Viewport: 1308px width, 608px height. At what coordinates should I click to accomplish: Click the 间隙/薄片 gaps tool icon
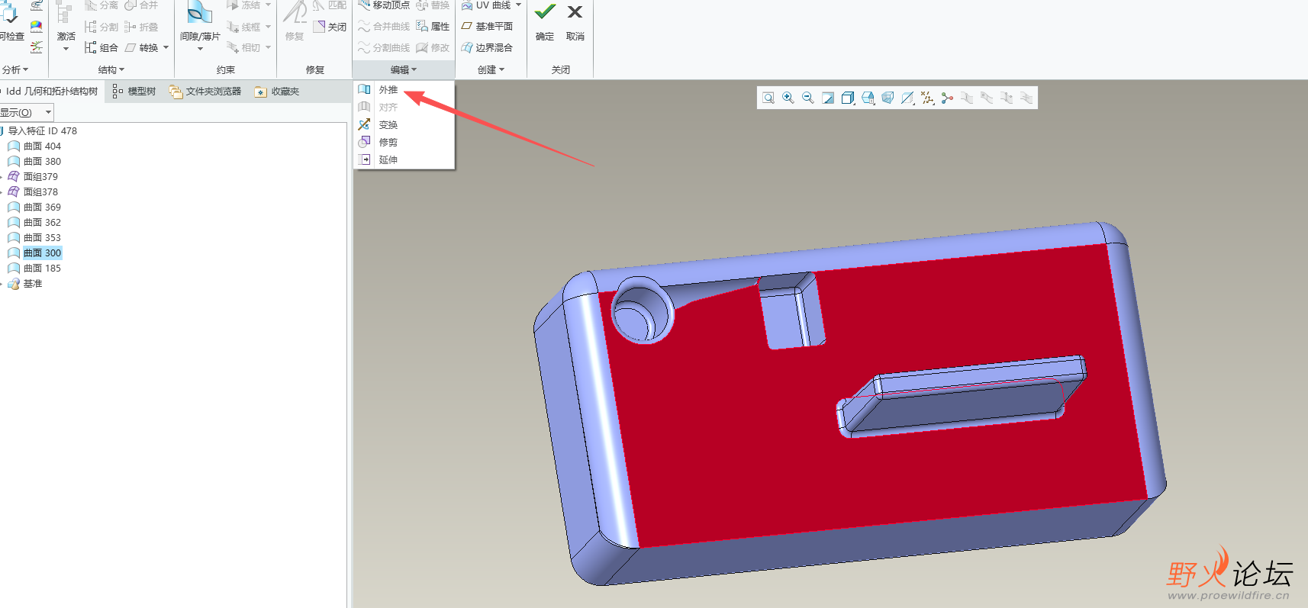pyautogui.click(x=200, y=12)
